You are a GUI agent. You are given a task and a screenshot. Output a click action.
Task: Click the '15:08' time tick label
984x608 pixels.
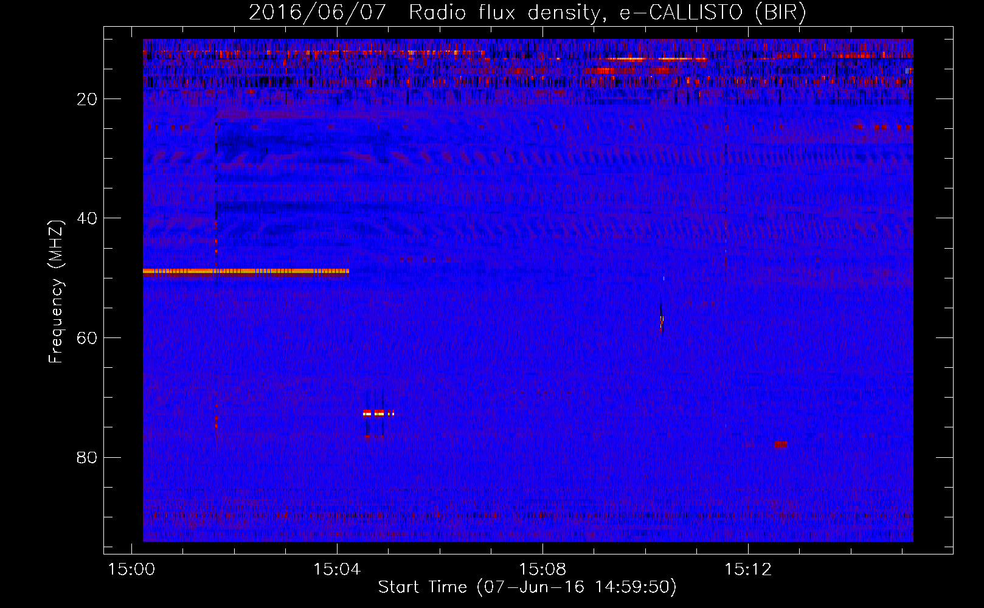pyautogui.click(x=542, y=570)
